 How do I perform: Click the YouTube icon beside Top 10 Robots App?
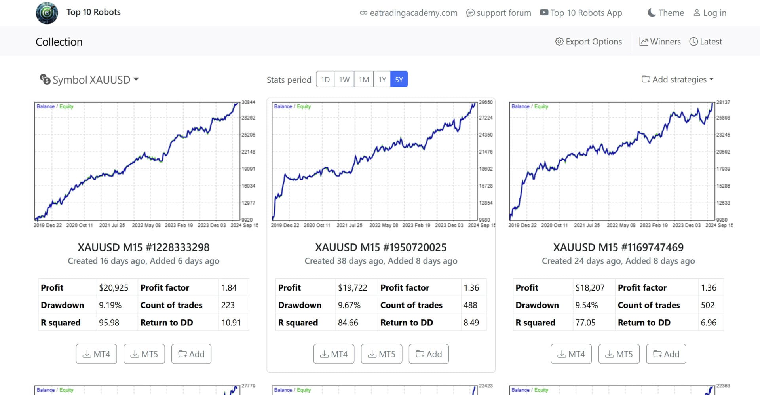[x=544, y=13]
